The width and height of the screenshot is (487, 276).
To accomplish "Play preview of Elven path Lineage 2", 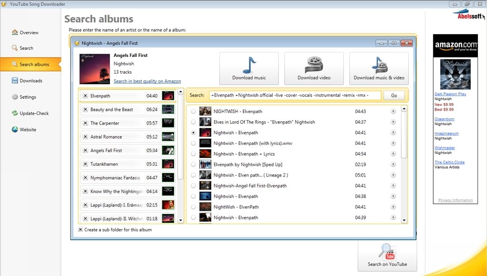I will [x=393, y=175].
